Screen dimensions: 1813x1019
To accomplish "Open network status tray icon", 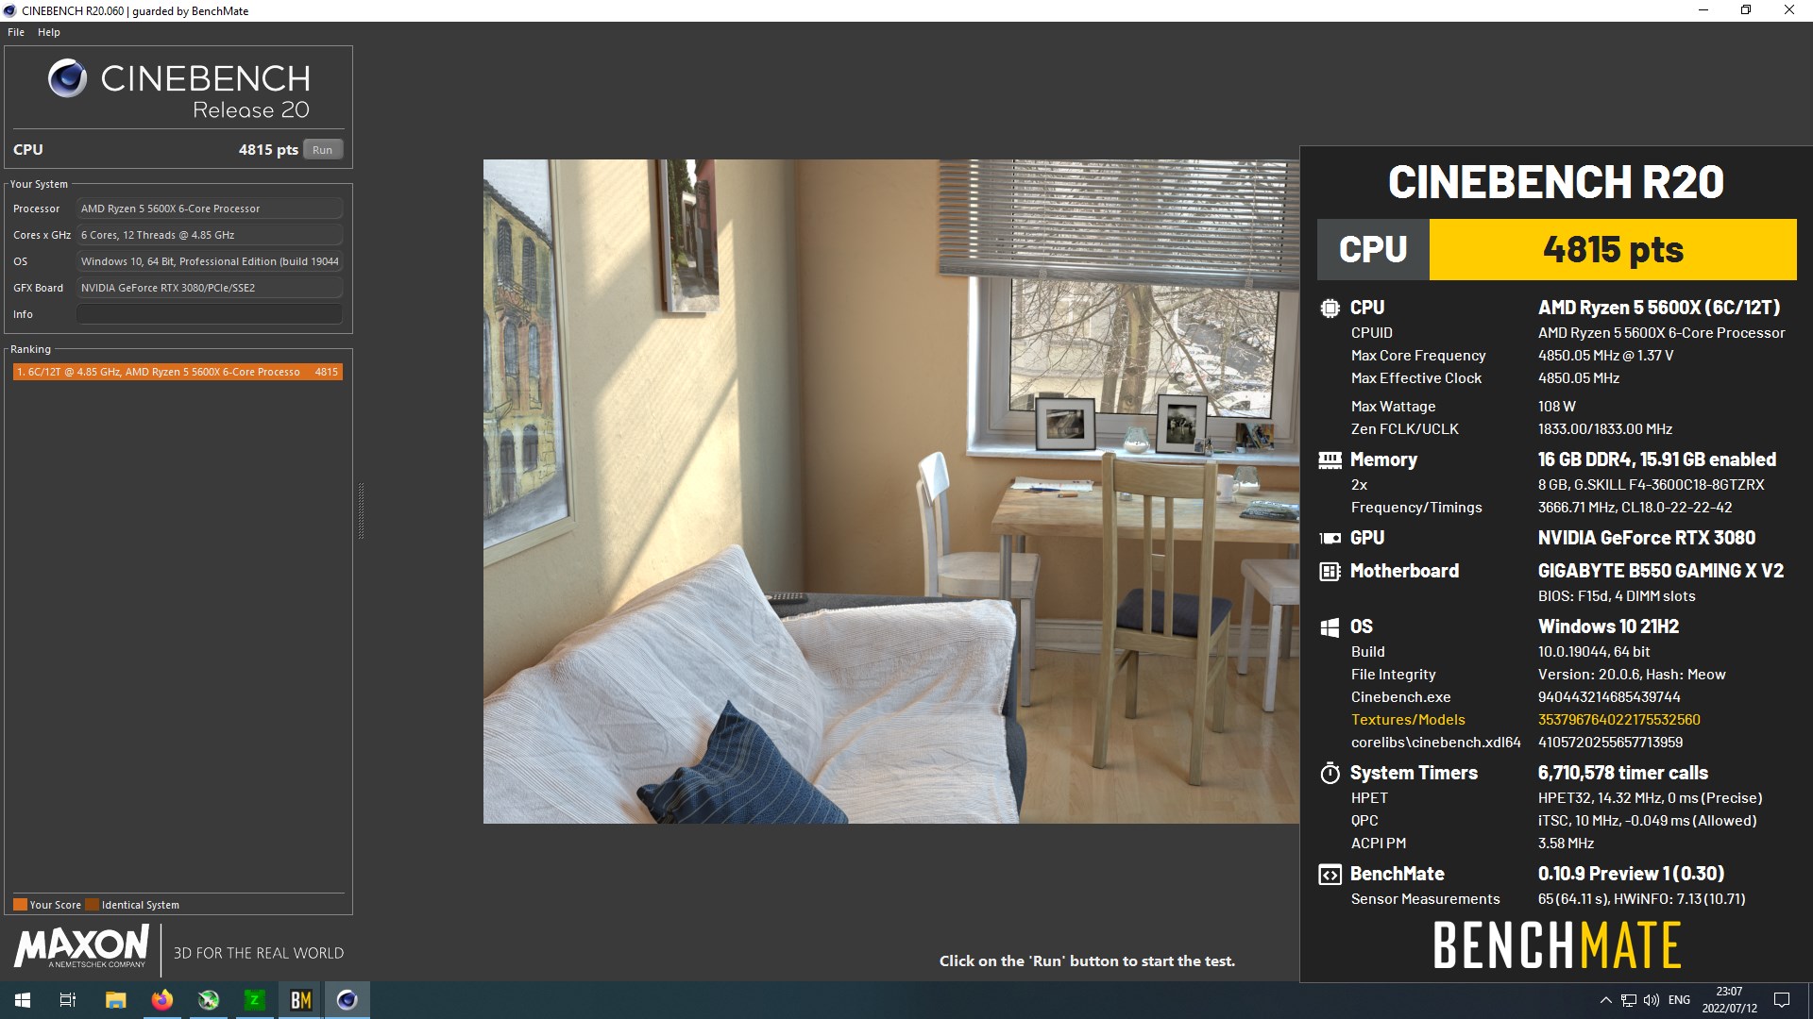I will click(x=1629, y=1000).
